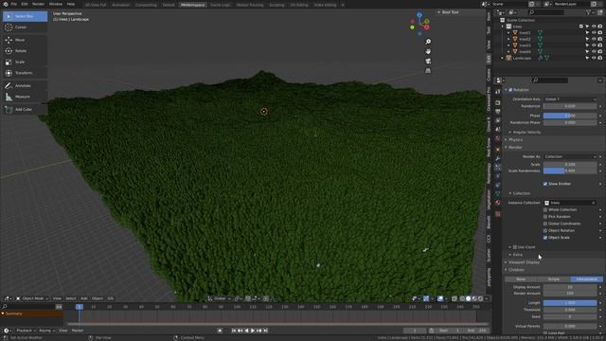The width and height of the screenshot is (606, 341).
Task: Toggle camera view icon in viewport
Action: click(x=428, y=61)
